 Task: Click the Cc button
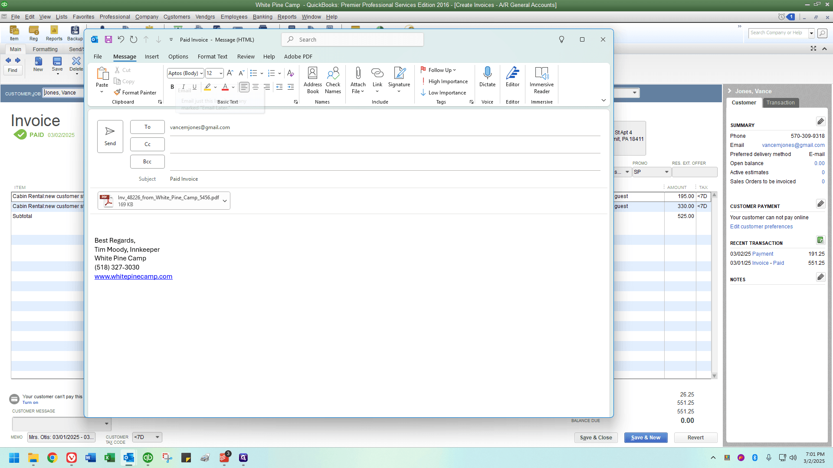click(148, 144)
